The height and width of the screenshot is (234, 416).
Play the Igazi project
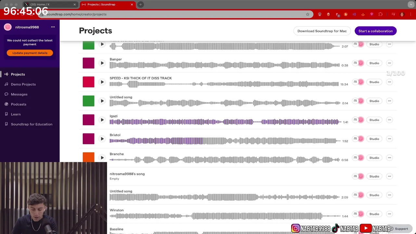[x=102, y=120]
